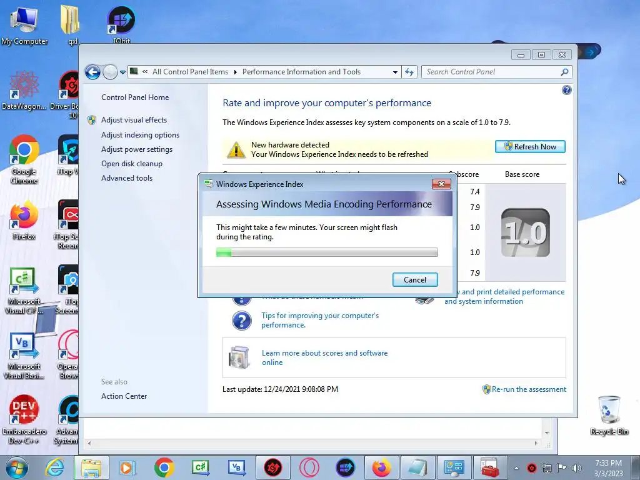The height and width of the screenshot is (480, 640).
Task: Click the Performance Information and Tools breadcrumb
Action: (302, 72)
